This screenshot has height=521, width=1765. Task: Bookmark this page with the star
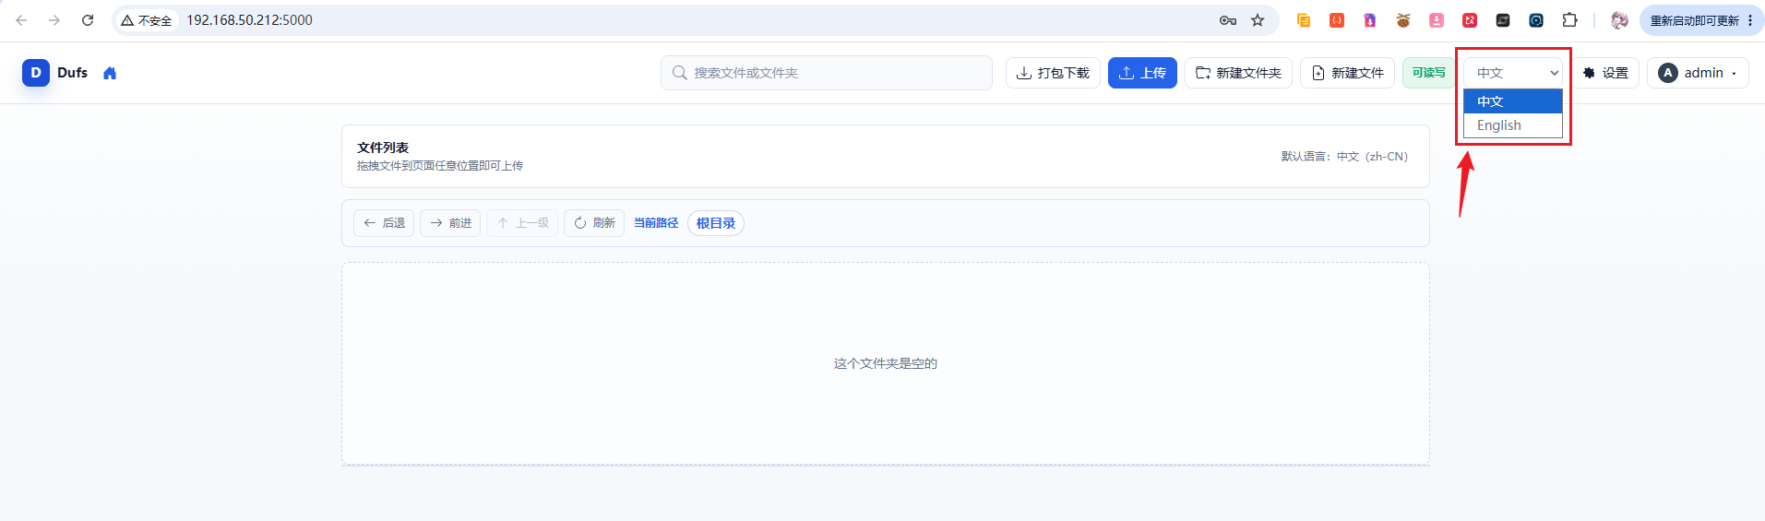coord(1258,20)
